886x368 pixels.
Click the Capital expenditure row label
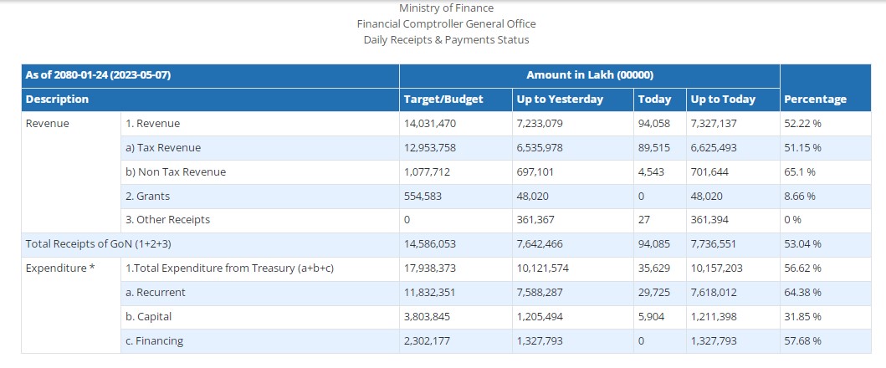[150, 317]
